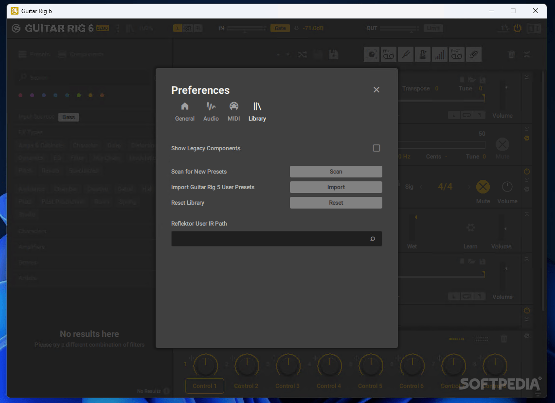The image size is (555, 403).
Task: Click the rack vertical scrollbar
Action: click(544, 191)
